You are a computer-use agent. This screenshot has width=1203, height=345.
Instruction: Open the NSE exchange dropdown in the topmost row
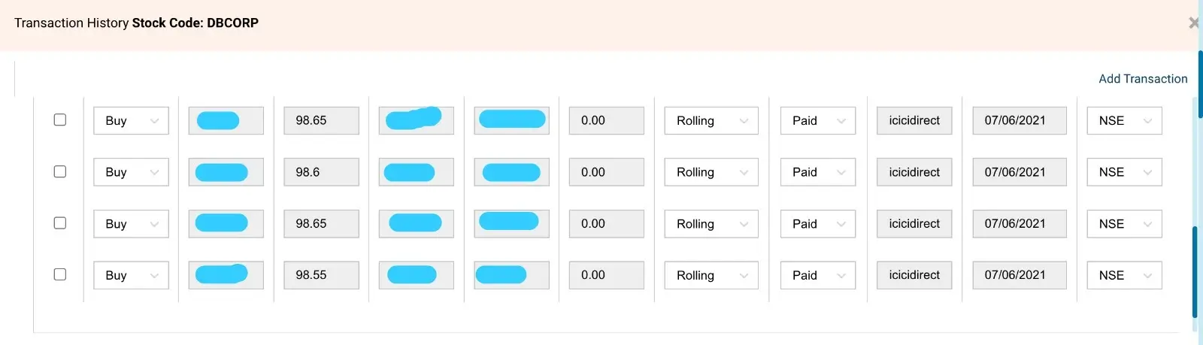(x=1124, y=120)
